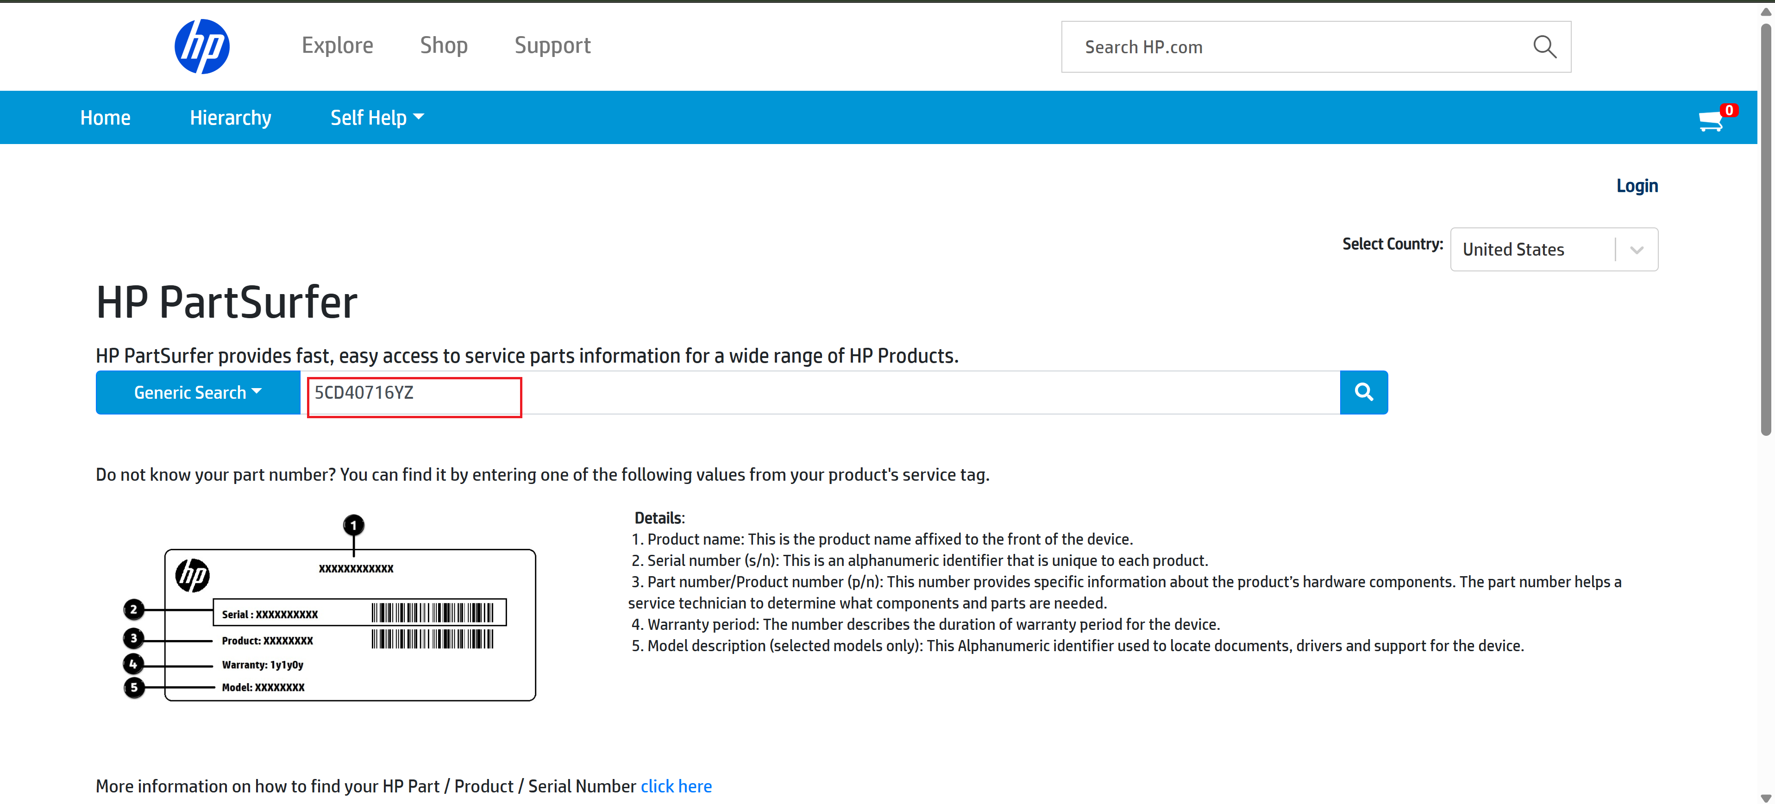Open the Shop menu
This screenshot has height=804, width=1775.
pyautogui.click(x=444, y=45)
